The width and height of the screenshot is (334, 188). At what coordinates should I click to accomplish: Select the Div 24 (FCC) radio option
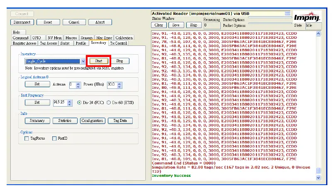(x=80, y=103)
